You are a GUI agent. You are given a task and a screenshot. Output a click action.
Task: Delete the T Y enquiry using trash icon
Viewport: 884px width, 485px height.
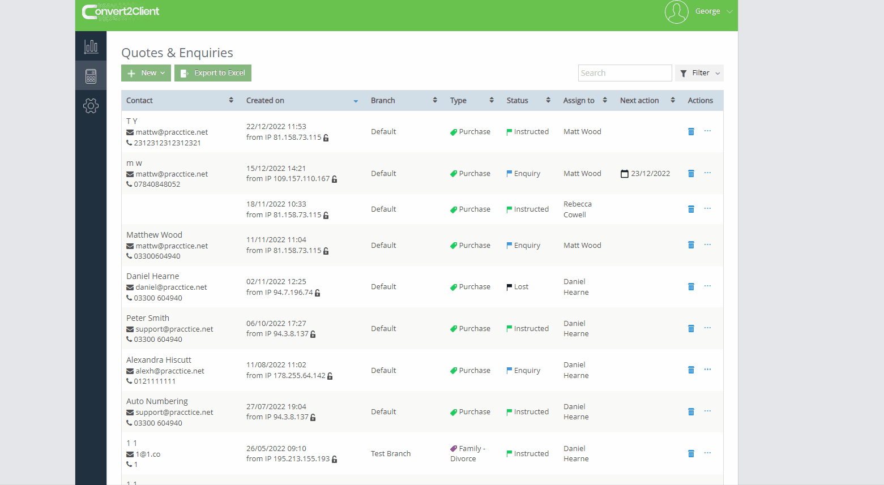pos(691,132)
